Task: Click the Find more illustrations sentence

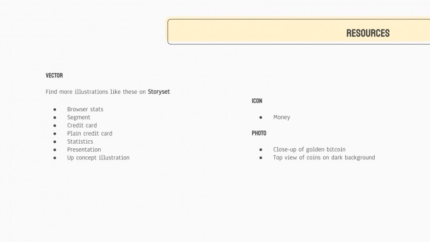Action: tap(107, 92)
